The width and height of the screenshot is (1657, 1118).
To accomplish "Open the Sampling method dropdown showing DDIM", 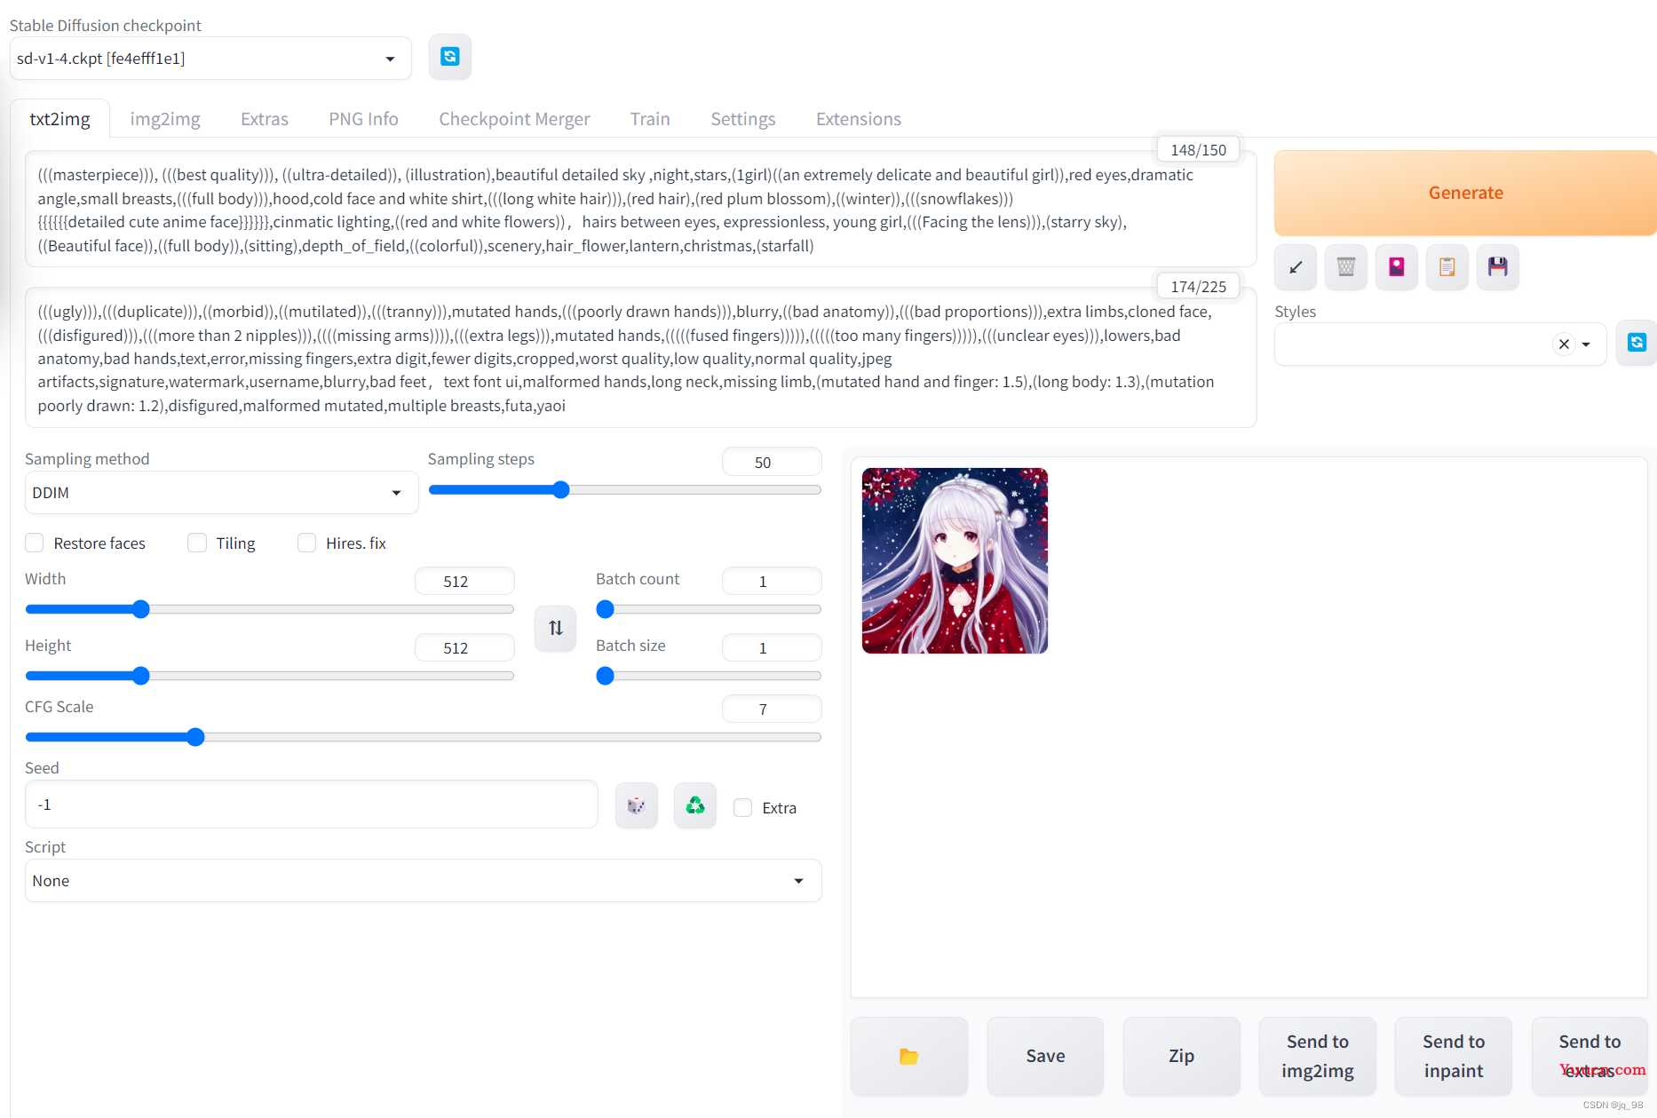I will click(x=221, y=493).
